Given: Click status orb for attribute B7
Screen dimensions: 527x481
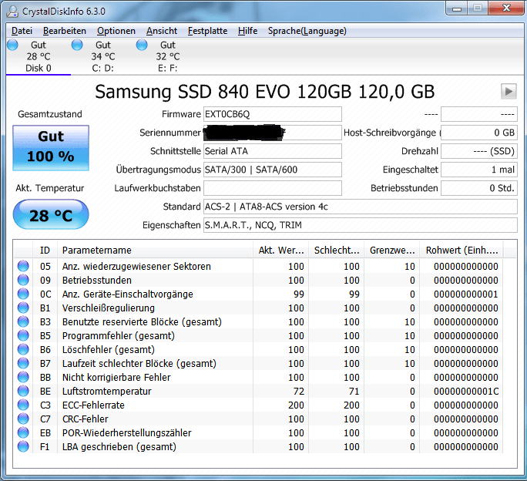Looking at the screenshot, I should 23,363.
